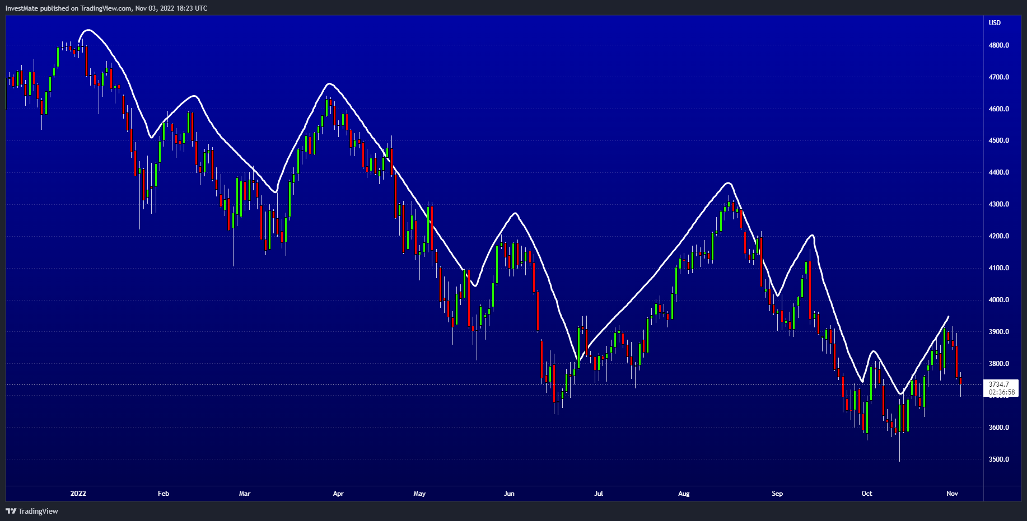Click the USD currency label
This screenshot has height=521, width=1027.
tap(995, 23)
